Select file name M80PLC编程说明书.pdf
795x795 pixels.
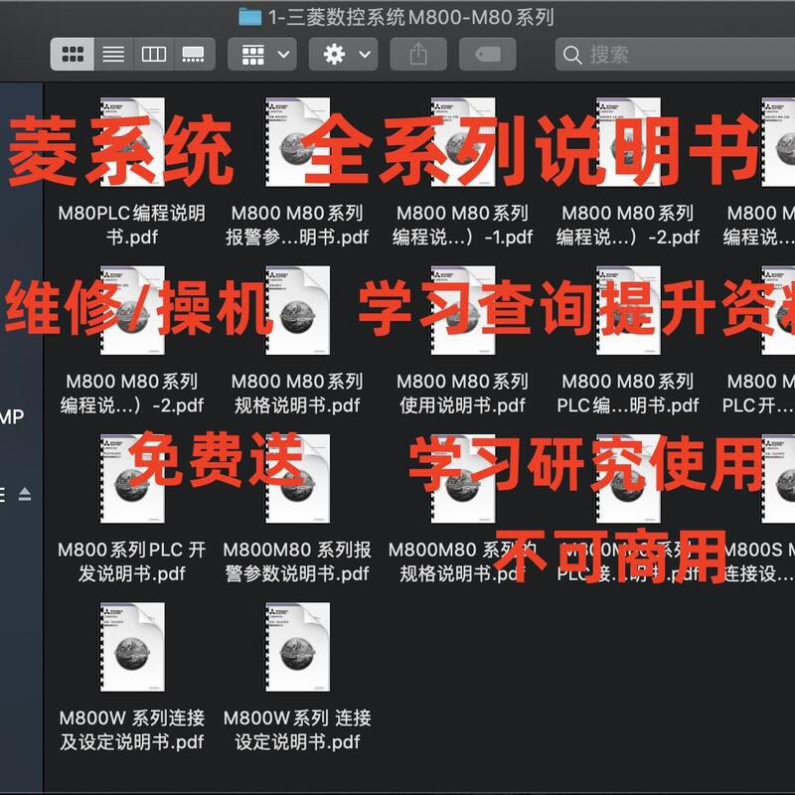[x=132, y=225]
